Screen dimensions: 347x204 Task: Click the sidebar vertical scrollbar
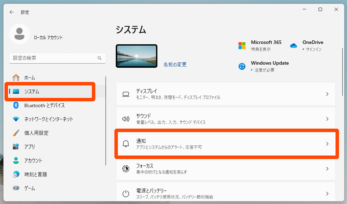[x=106, y=120]
